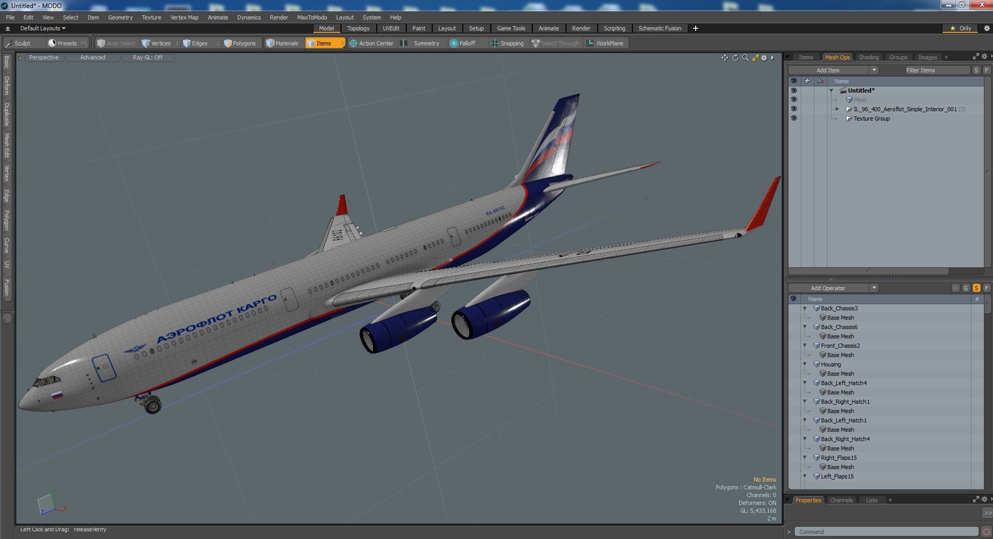Click the command record button
Viewport: 993px width, 539px height.
[986, 532]
